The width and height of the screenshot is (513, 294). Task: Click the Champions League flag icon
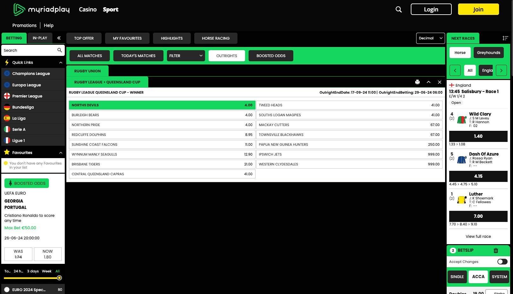[7, 74]
